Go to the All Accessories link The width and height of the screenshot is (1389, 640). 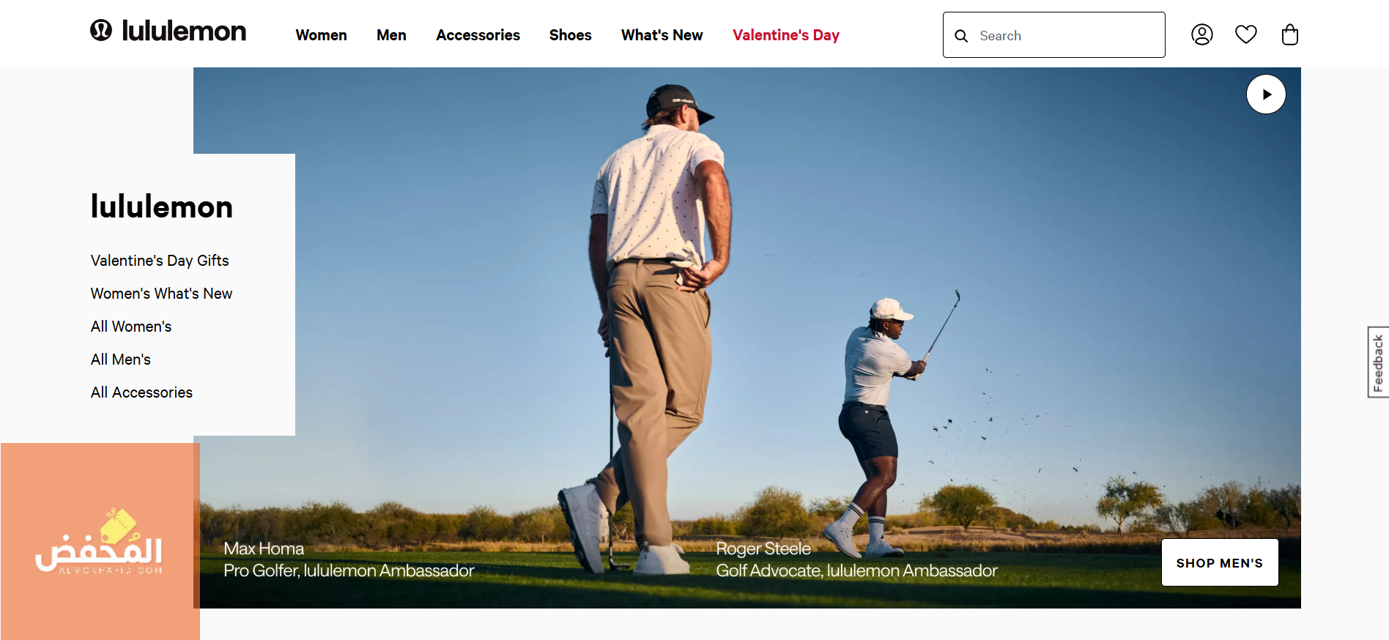(x=141, y=392)
